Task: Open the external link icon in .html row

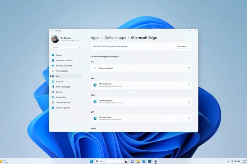Action: coord(189,102)
